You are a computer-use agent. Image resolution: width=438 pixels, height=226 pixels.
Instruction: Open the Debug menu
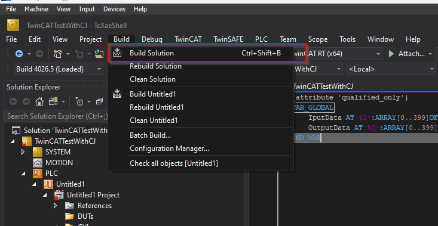coord(152,39)
